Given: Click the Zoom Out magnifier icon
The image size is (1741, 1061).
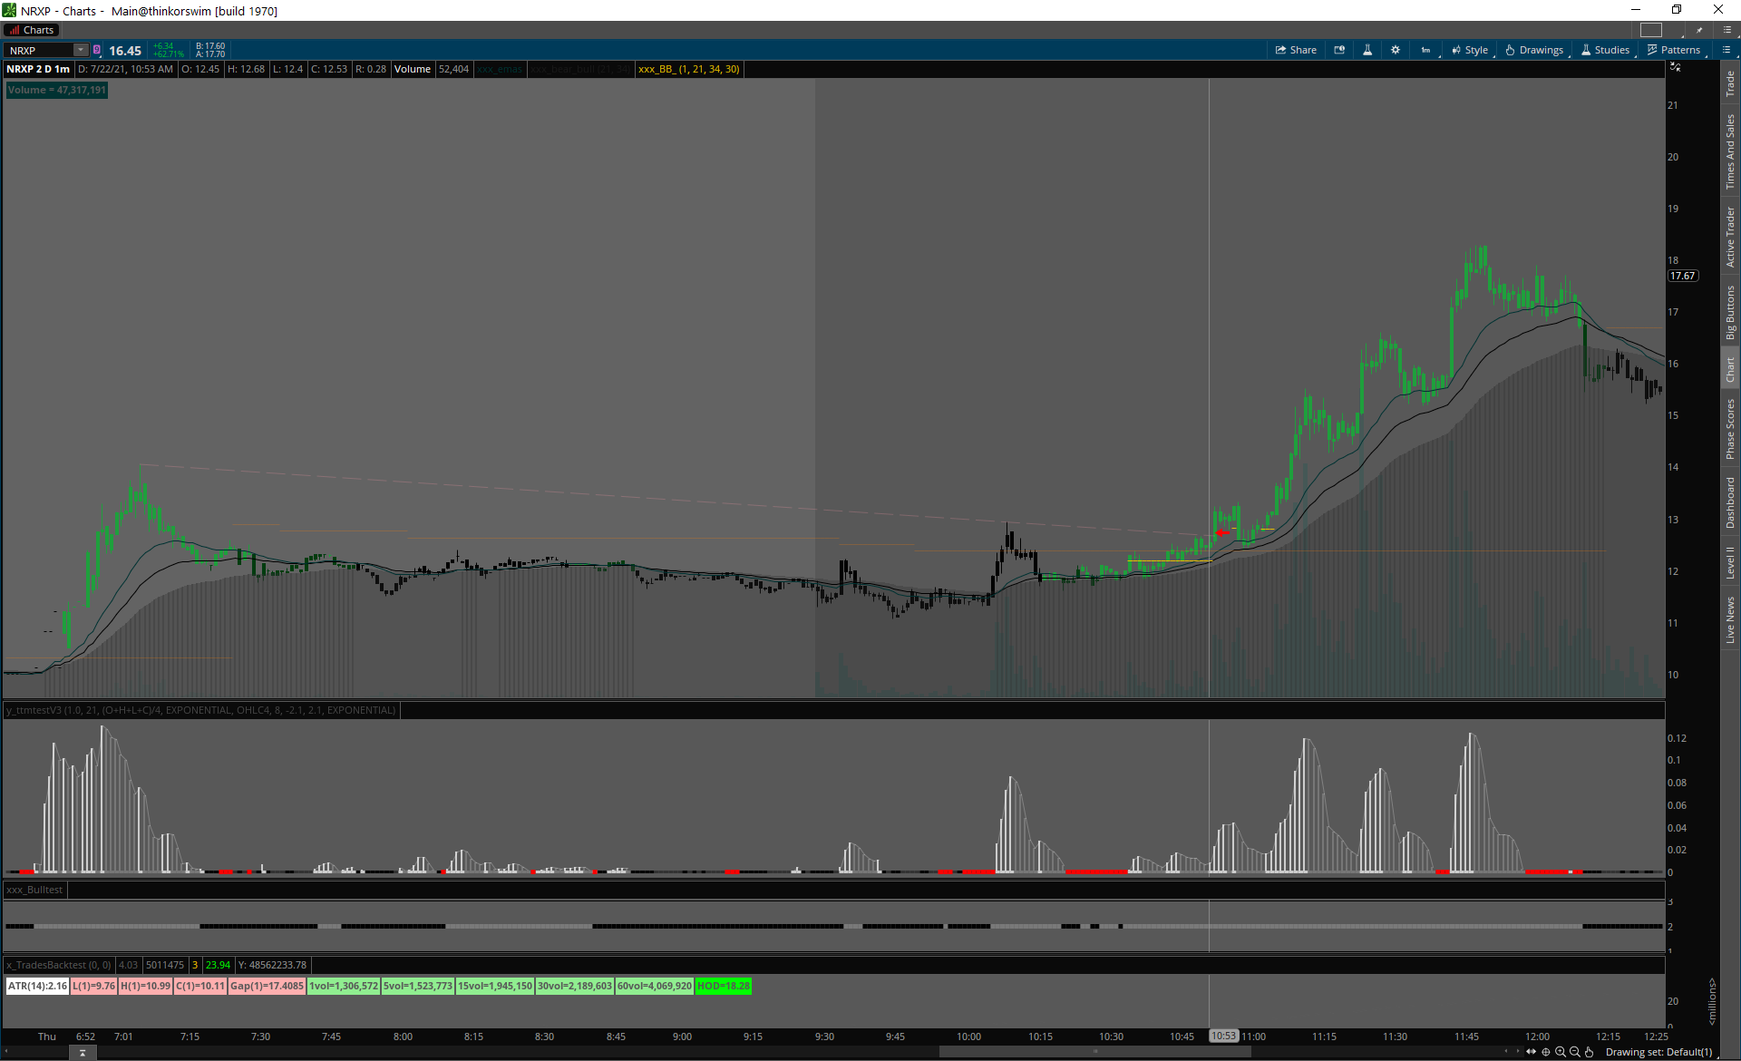Looking at the screenshot, I should [x=1575, y=1052].
